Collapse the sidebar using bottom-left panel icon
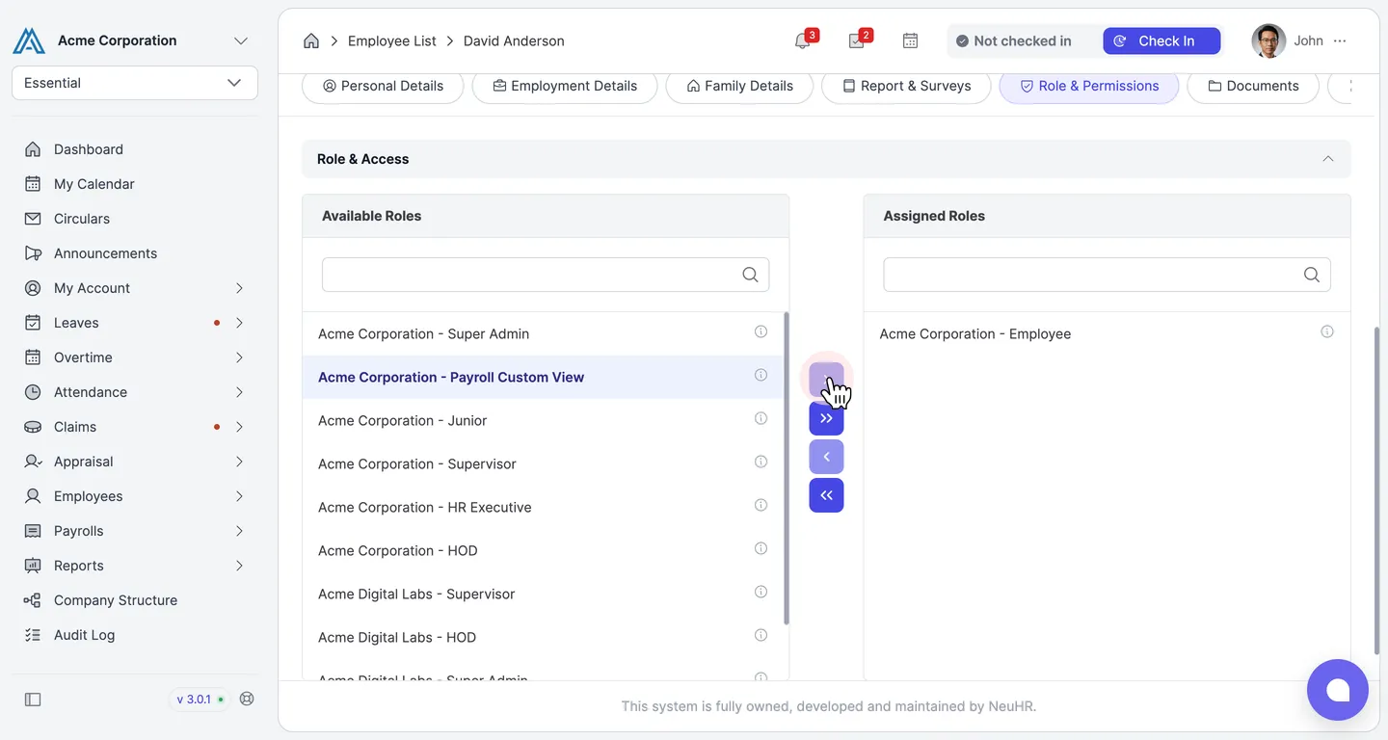The height and width of the screenshot is (740, 1388). (x=33, y=700)
